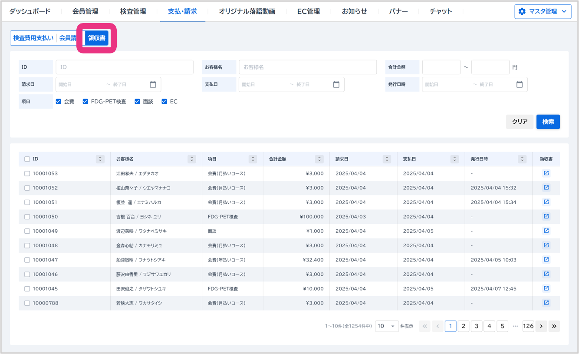Go to the next page arrow
Viewport: 579px width, 354px height.
[x=541, y=326]
